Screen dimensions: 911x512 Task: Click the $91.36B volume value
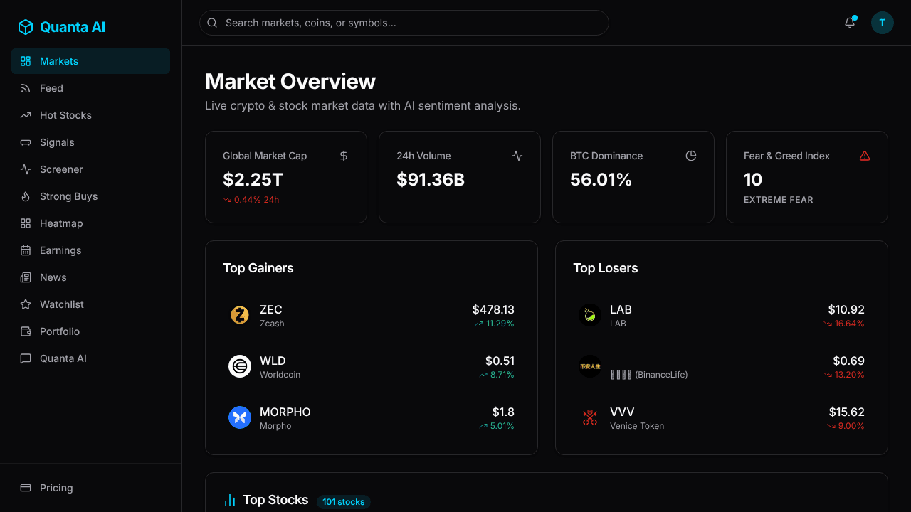point(431,180)
